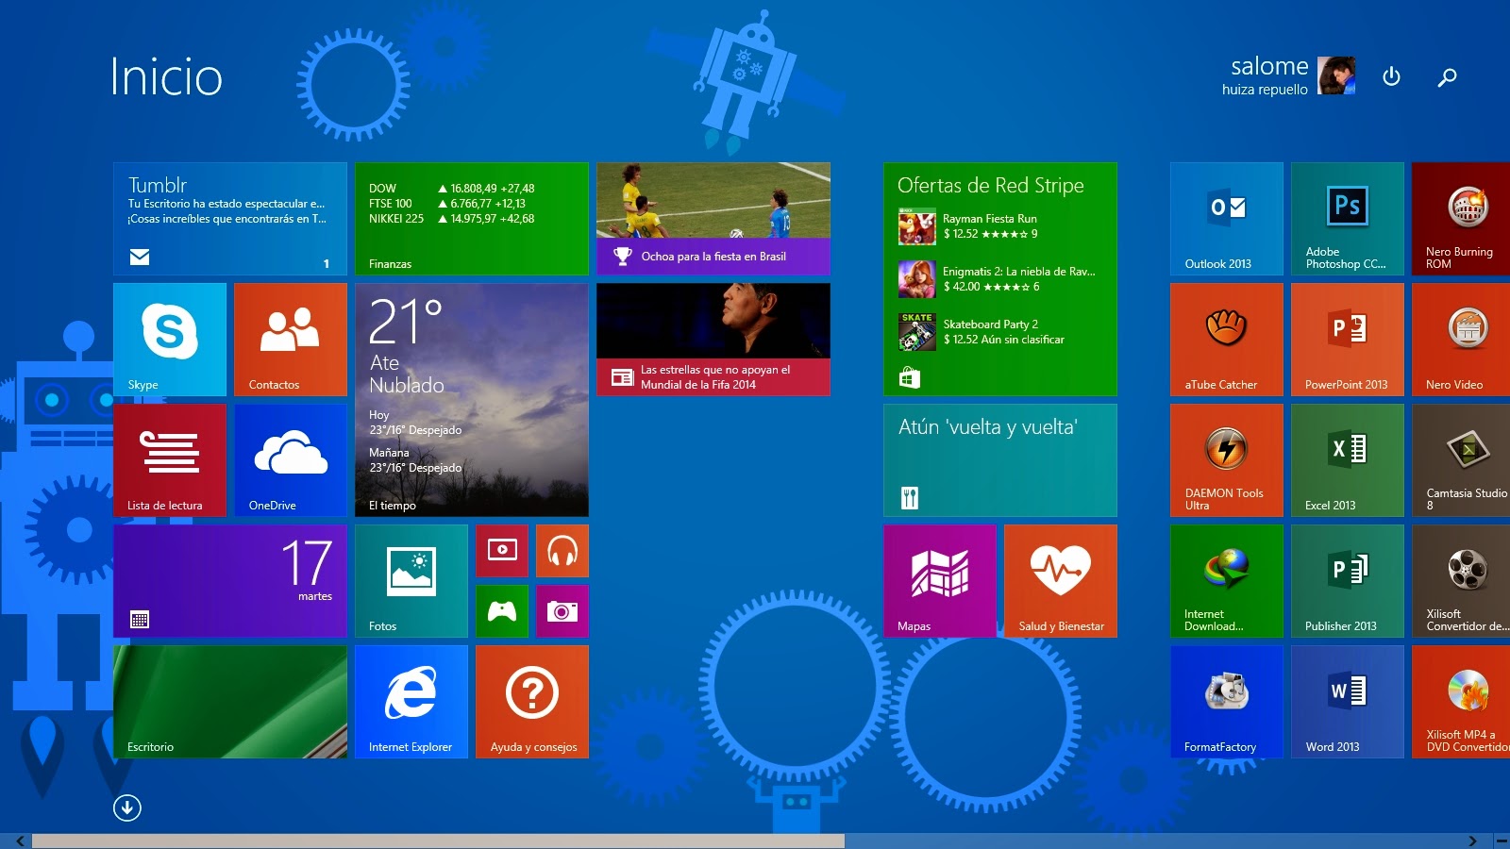Open Lista de lectura tile
1510x849 pixels.
(x=170, y=460)
